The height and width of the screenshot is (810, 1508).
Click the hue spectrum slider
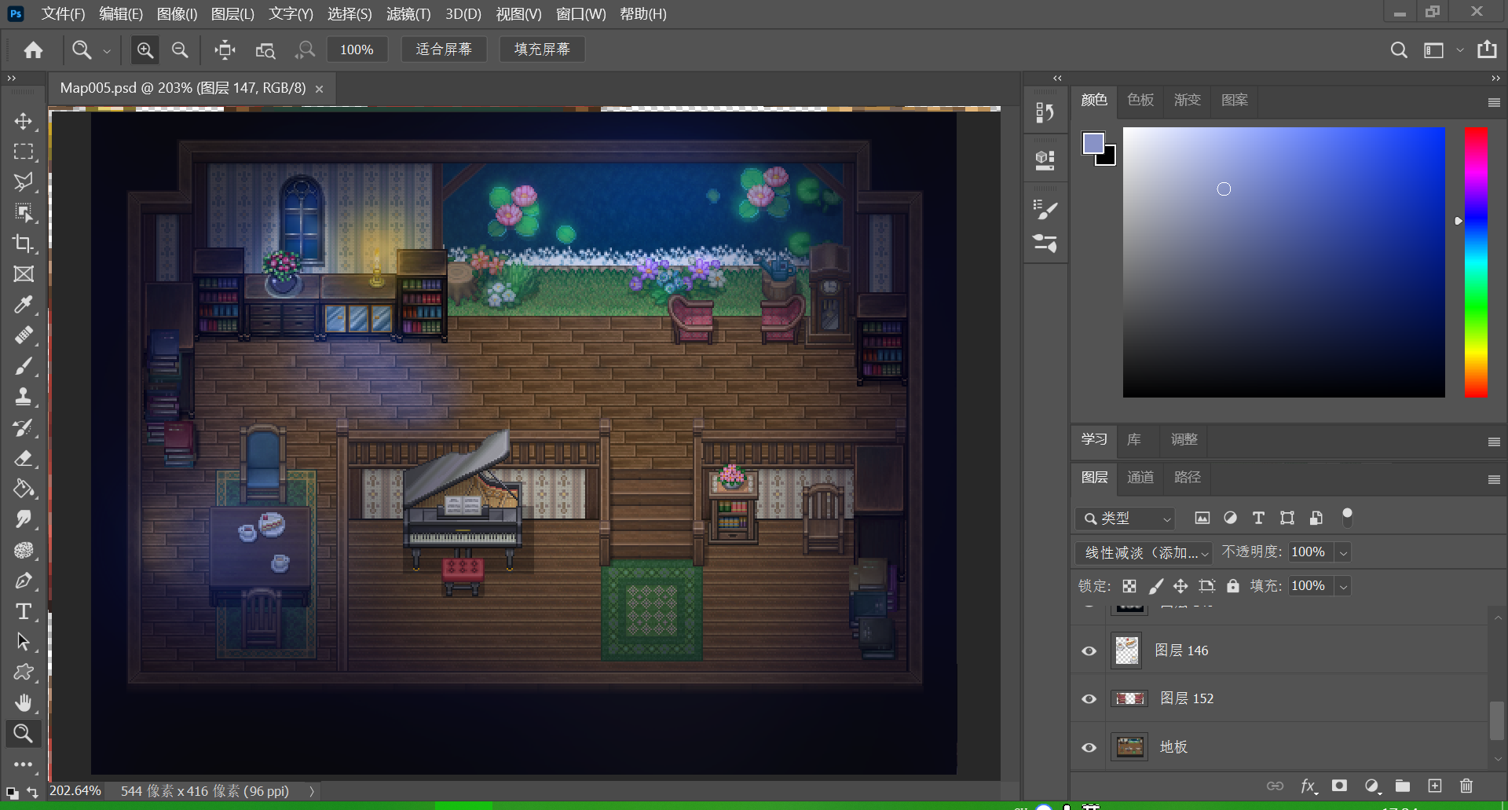coord(1476,262)
